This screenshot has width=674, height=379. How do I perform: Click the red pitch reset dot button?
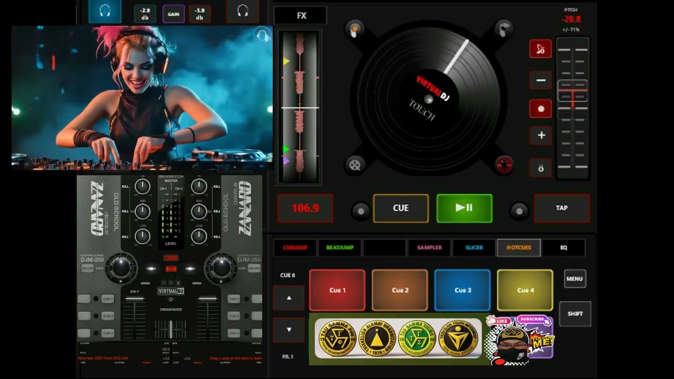tap(540, 109)
